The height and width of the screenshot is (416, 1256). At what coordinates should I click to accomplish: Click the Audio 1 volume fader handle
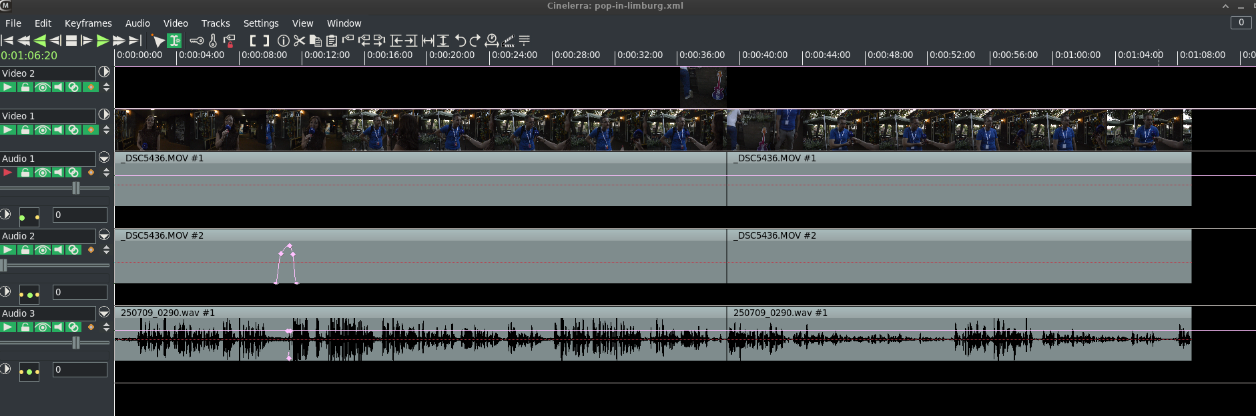[76, 189]
